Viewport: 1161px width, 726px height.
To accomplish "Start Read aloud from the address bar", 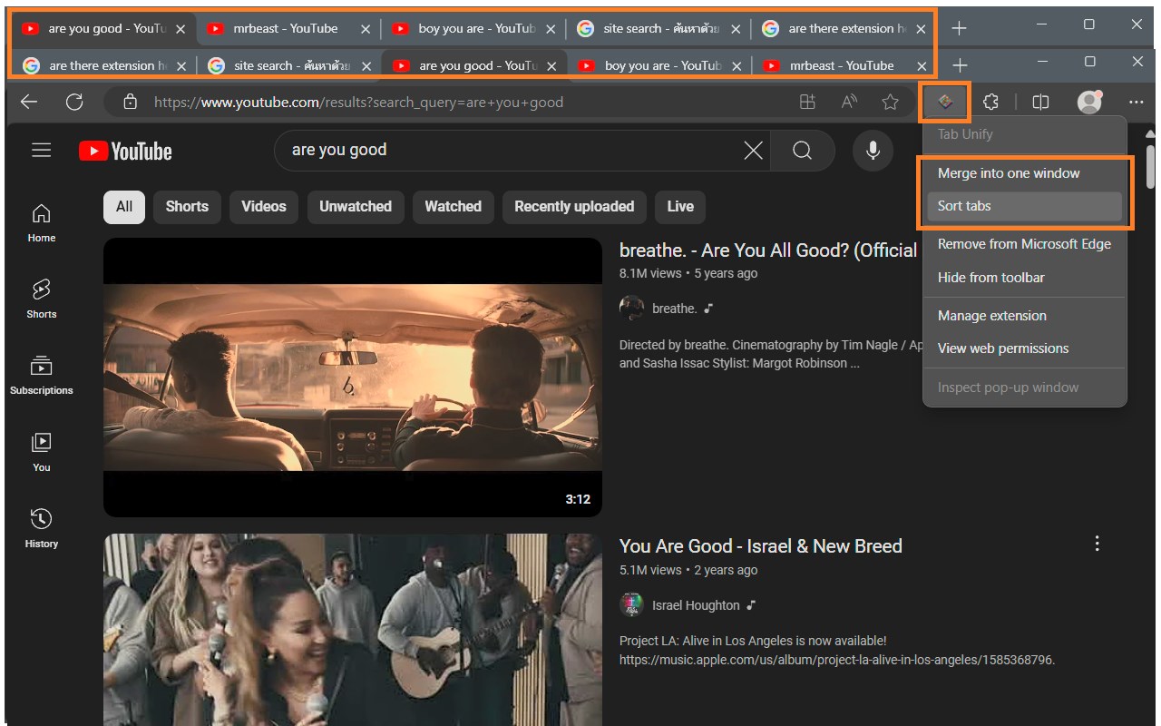I will (x=849, y=102).
